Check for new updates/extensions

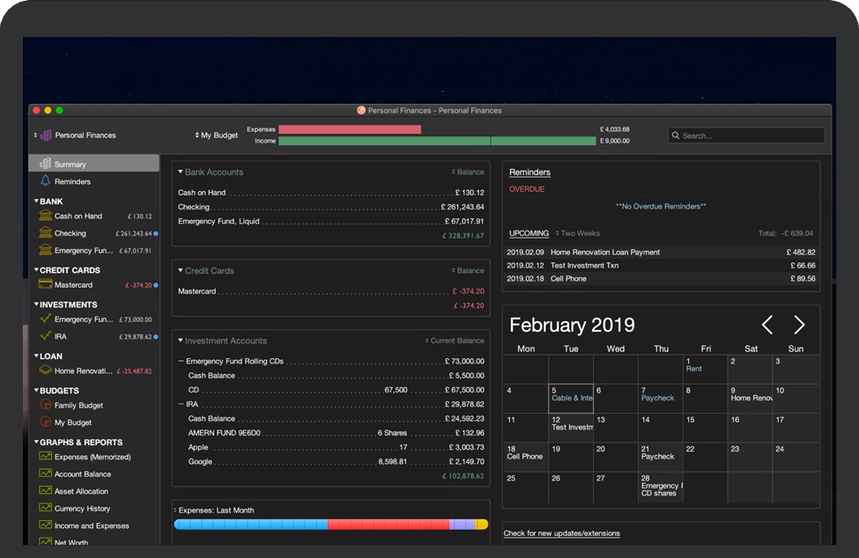(x=564, y=533)
